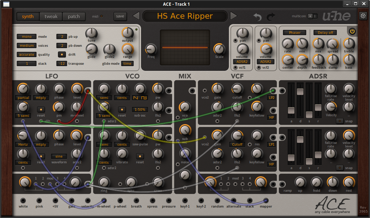Switch to the patch tab
The image size is (370, 218).
click(x=74, y=16)
